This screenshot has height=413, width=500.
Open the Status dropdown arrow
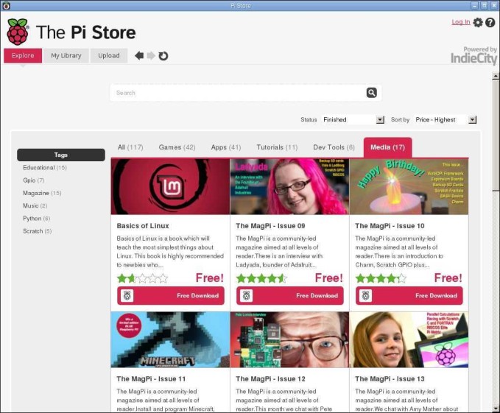380,119
